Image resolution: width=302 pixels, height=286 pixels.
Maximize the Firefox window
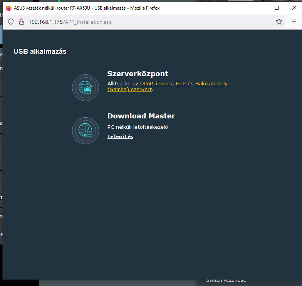277,8
